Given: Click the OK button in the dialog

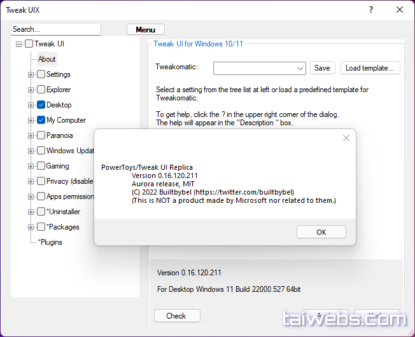Looking at the screenshot, I should (x=321, y=232).
